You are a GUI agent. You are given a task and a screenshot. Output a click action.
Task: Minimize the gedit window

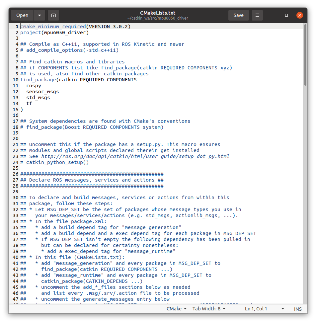[273, 16]
